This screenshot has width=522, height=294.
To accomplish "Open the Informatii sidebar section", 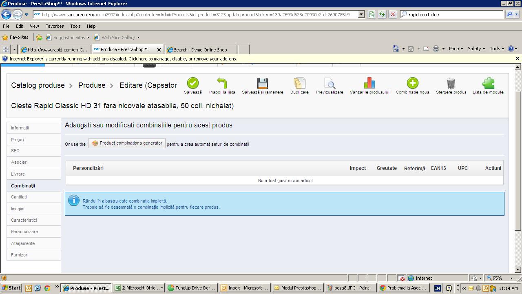I will pyautogui.click(x=34, y=128).
